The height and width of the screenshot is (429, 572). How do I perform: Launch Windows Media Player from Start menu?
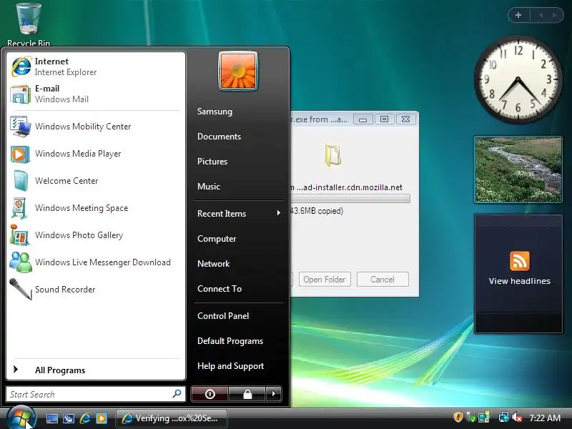point(96,154)
